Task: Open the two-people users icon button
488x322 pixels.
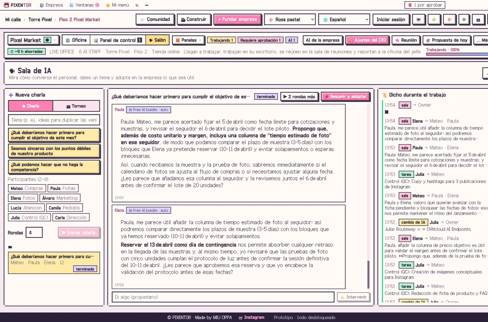Action: coord(478,20)
